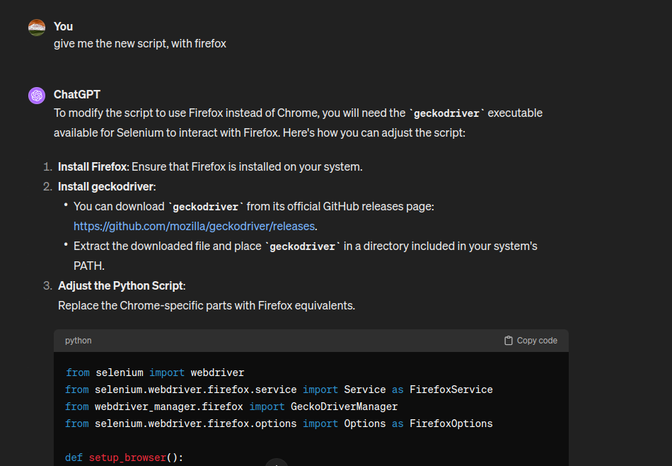
Task: Click the ChatGPT logo avatar
Action: [37, 96]
